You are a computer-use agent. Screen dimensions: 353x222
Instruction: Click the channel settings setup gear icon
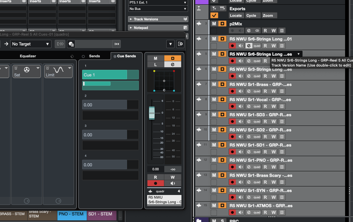(180, 44)
